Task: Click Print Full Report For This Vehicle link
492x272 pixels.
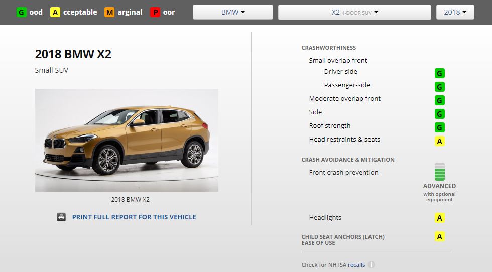Action: 134,217
